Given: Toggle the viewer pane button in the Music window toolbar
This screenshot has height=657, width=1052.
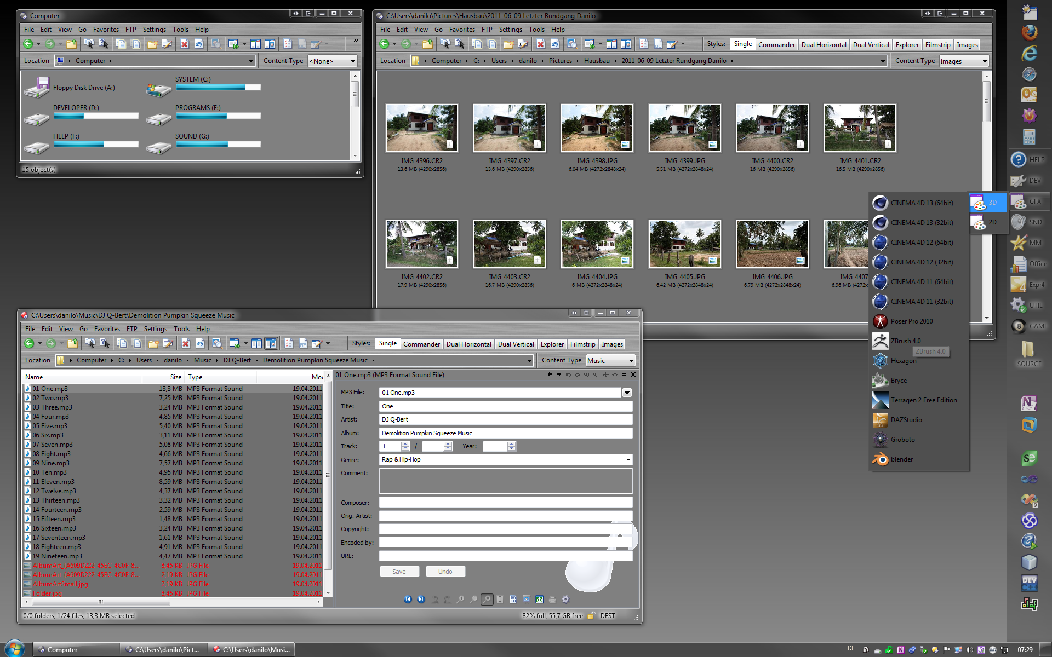Looking at the screenshot, I should [x=271, y=343].
